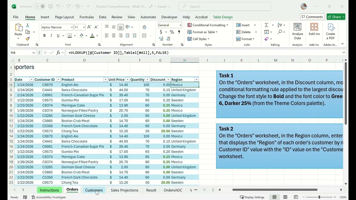
Task: Open Region column filter dropdown
Action: click(x=196, y=80)
